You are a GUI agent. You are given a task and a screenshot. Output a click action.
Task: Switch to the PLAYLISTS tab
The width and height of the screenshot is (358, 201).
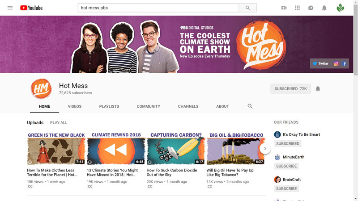109,106
